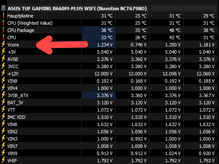Select the Hauptplatine sensor row label
Screen dimensions: 219x164
click(x=20, y=16)
